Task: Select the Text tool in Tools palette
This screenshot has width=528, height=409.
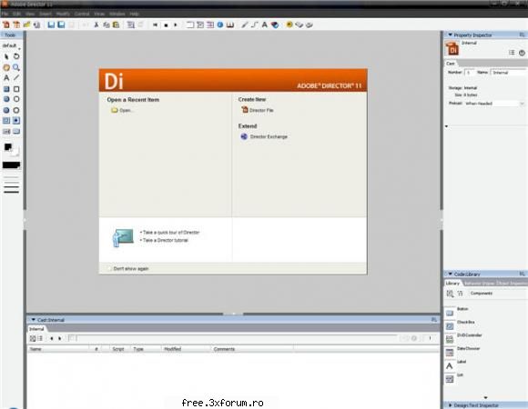Action: tap(6, 78)
